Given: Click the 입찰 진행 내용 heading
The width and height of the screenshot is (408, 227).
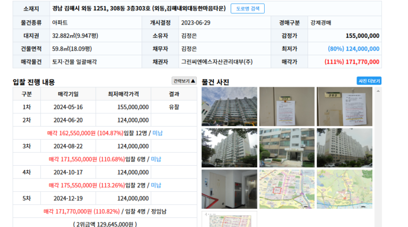Looking at the screenshot, I should pos(34,82).
